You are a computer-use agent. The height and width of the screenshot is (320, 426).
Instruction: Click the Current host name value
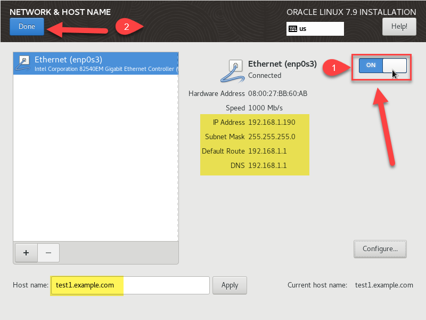pos(384,285)
